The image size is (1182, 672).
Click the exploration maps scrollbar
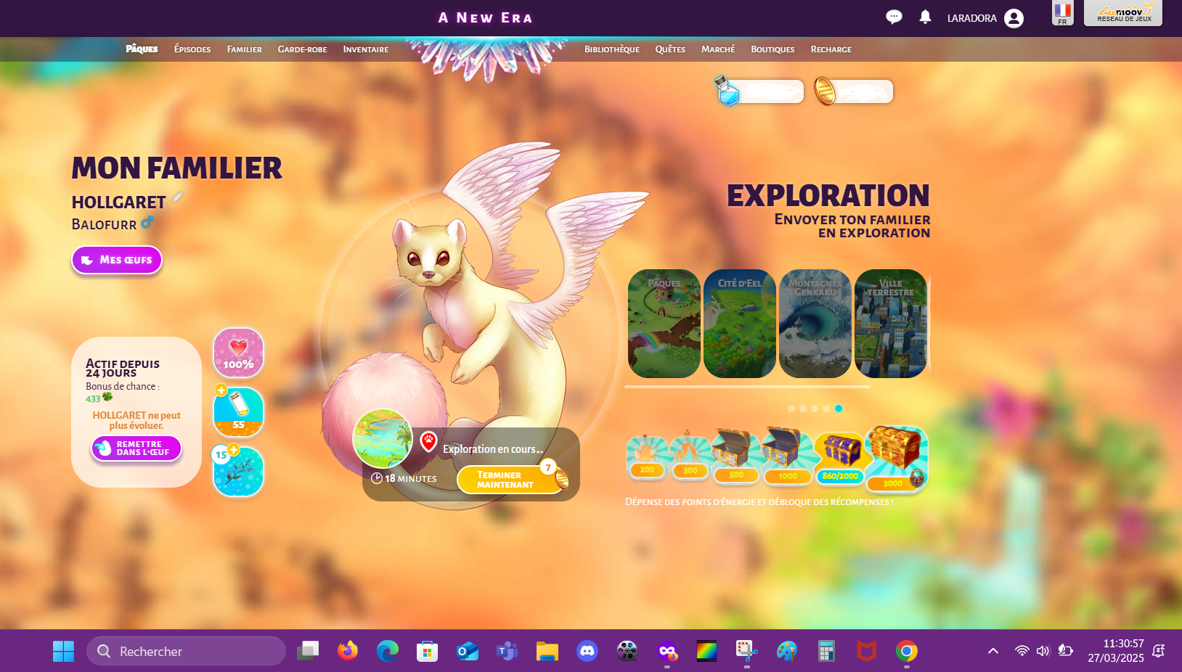(747, 387)
